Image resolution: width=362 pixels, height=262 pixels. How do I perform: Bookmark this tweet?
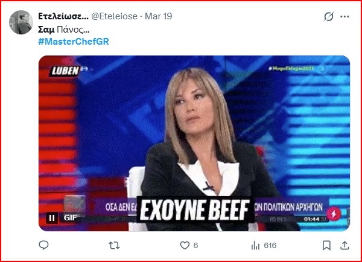coord(326,245)
